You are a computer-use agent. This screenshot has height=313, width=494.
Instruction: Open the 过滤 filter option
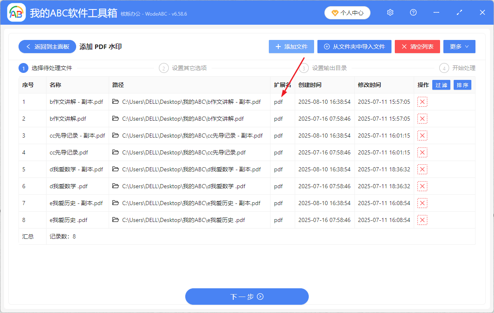pyautogui.click(x=441, y=85)
